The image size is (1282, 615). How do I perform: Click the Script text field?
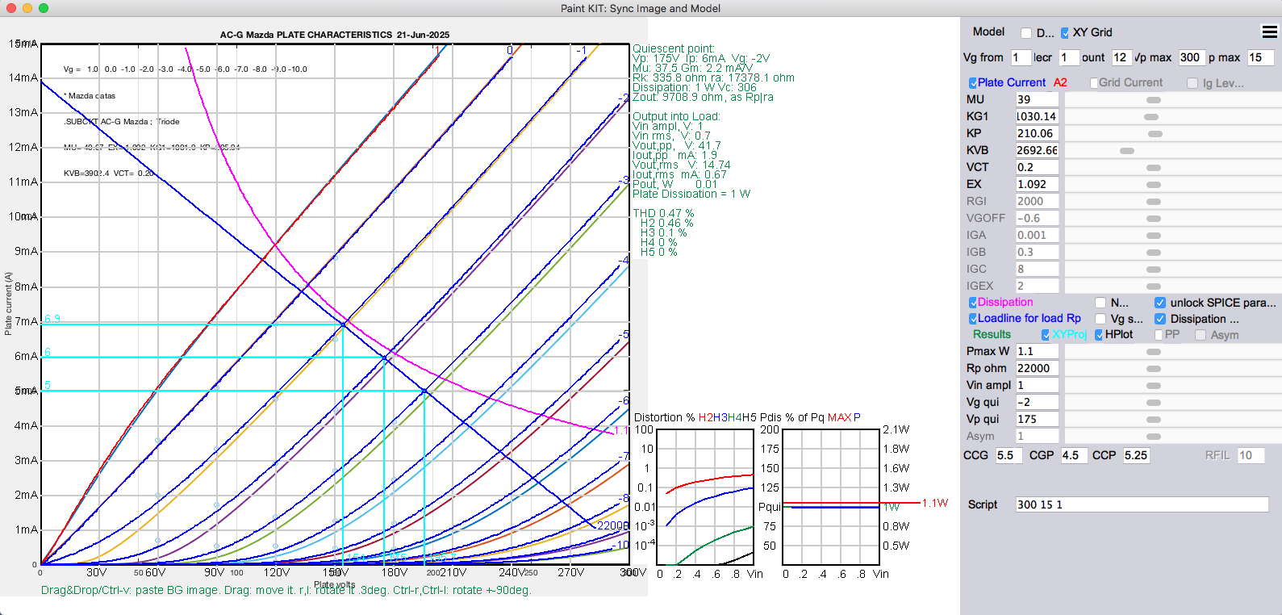[x=1142, y=504]
